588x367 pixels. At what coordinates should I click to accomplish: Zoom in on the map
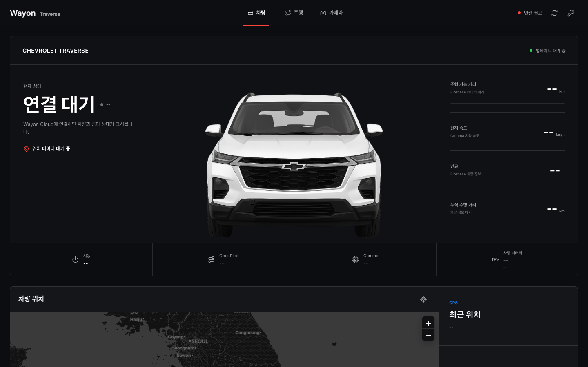(428, 323)
